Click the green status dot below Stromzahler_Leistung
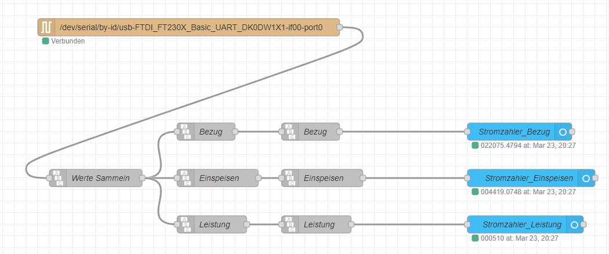The width and height of the screenshot is (609, 254). pos(475,238)
